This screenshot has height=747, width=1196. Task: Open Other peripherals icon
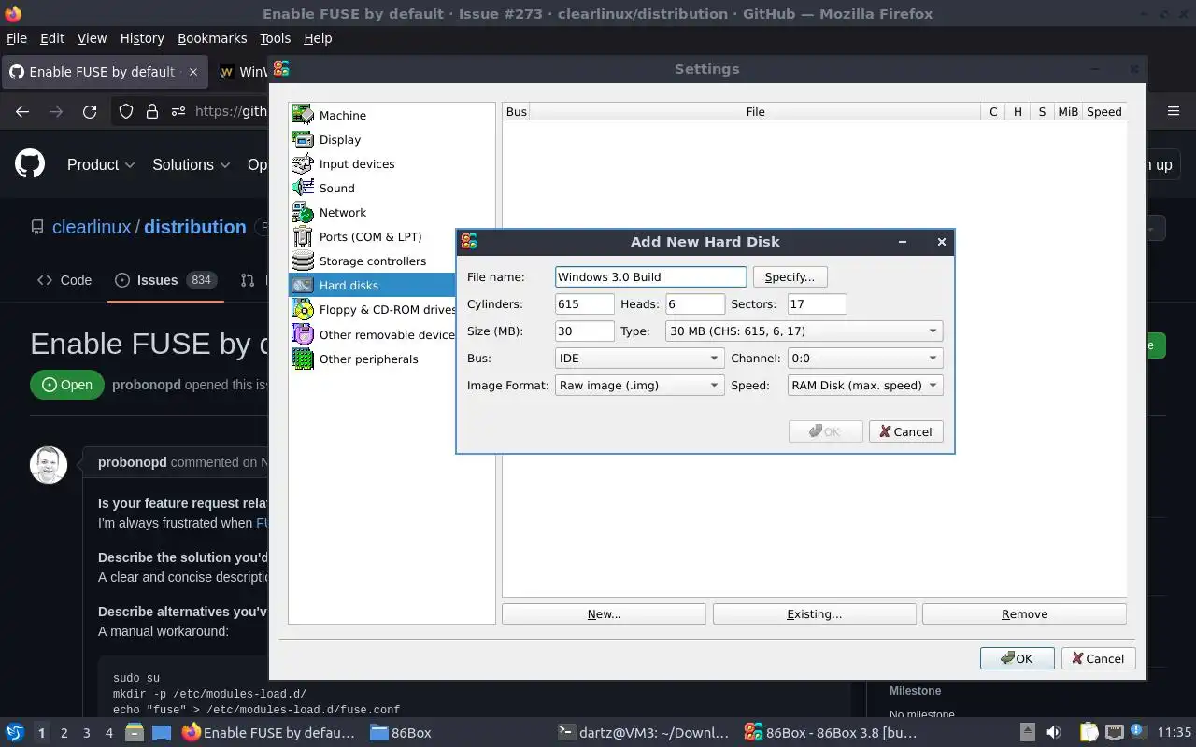(303, 358)
